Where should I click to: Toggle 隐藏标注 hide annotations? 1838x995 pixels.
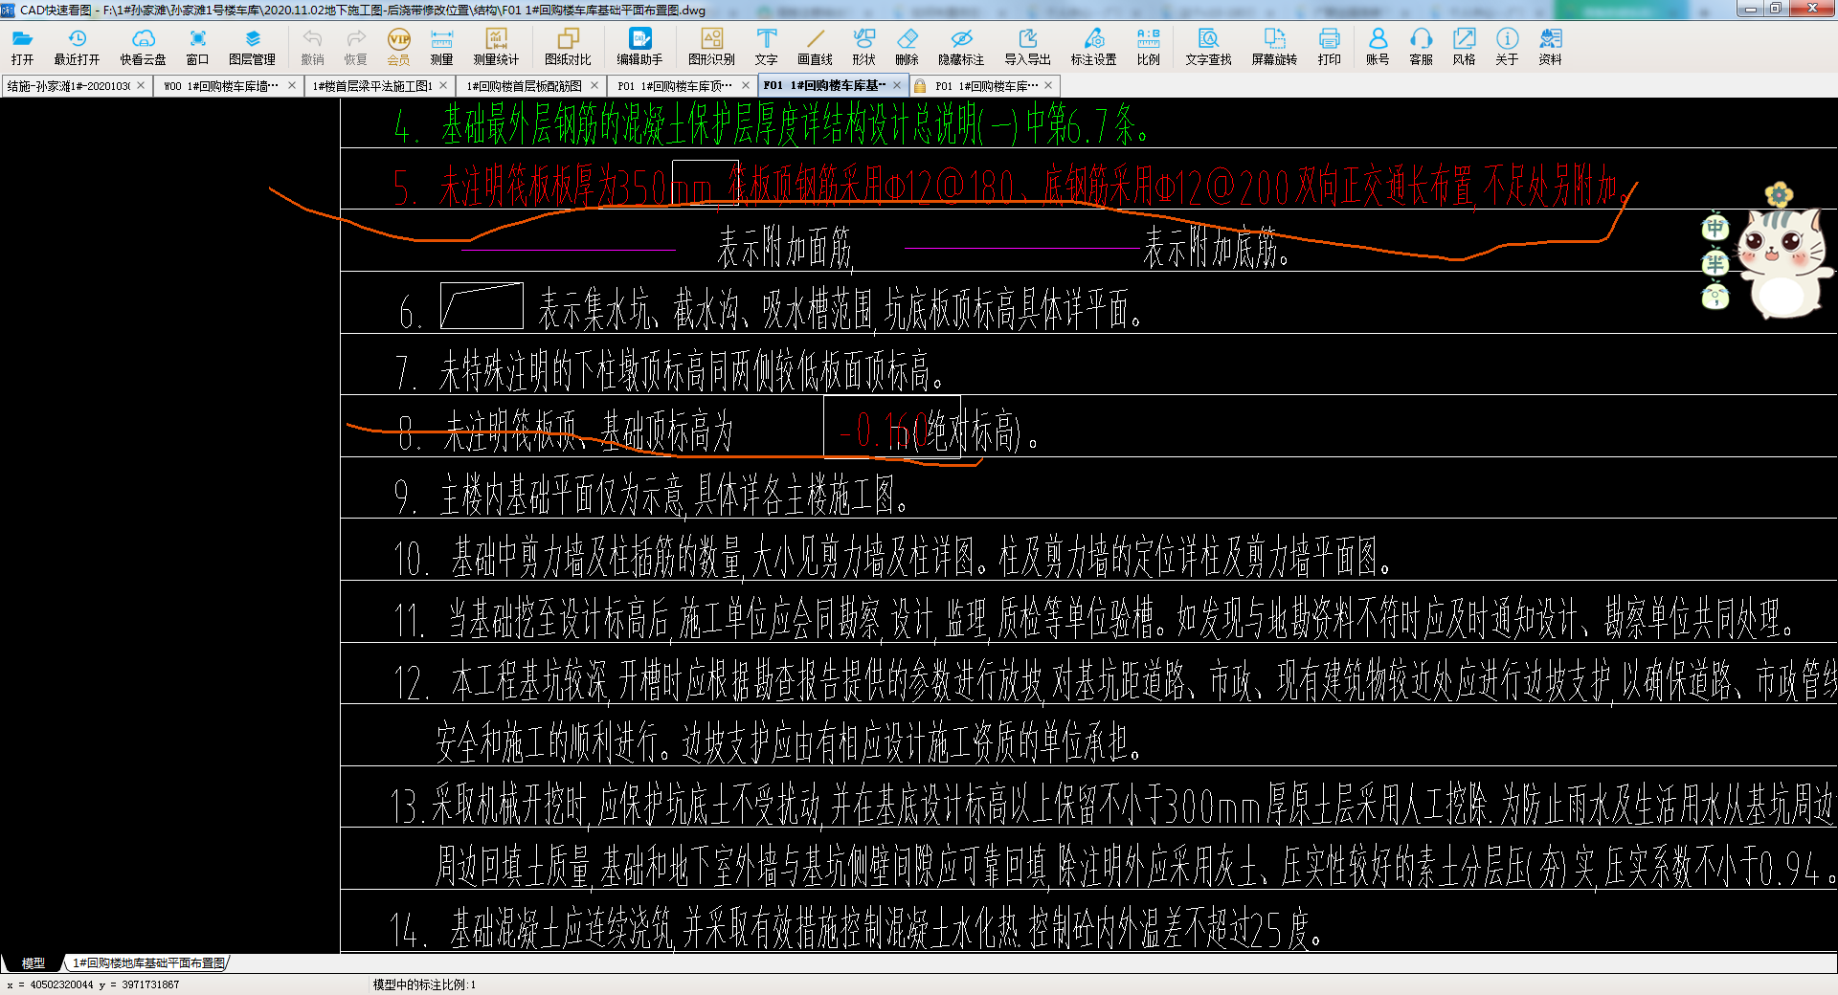coord(961,46)
